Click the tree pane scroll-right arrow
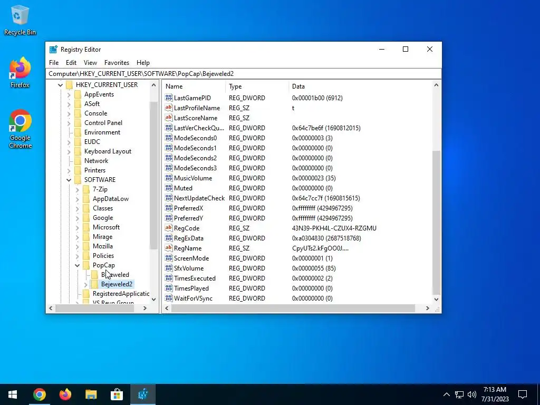Viewport: 540px width, 405px height. (145, 308)
